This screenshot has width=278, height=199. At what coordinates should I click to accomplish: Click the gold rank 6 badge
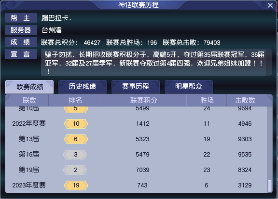coord(76,139)
